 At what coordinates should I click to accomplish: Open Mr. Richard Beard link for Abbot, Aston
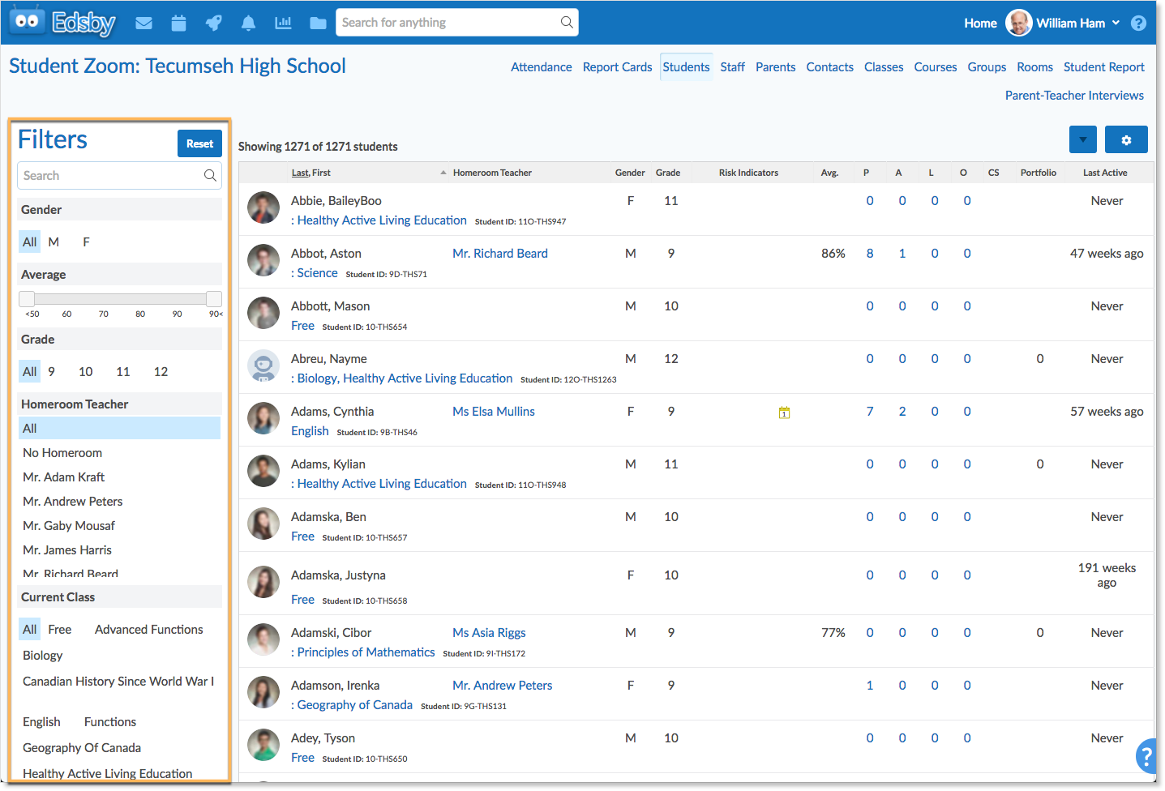(x=500, y=254)
